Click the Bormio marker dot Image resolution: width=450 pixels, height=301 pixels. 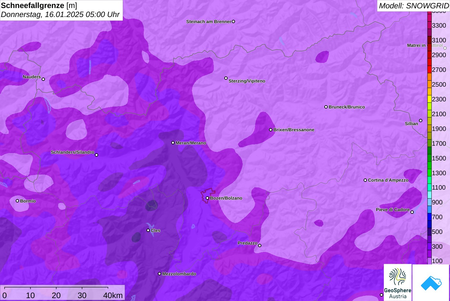(x=17, y=201)
